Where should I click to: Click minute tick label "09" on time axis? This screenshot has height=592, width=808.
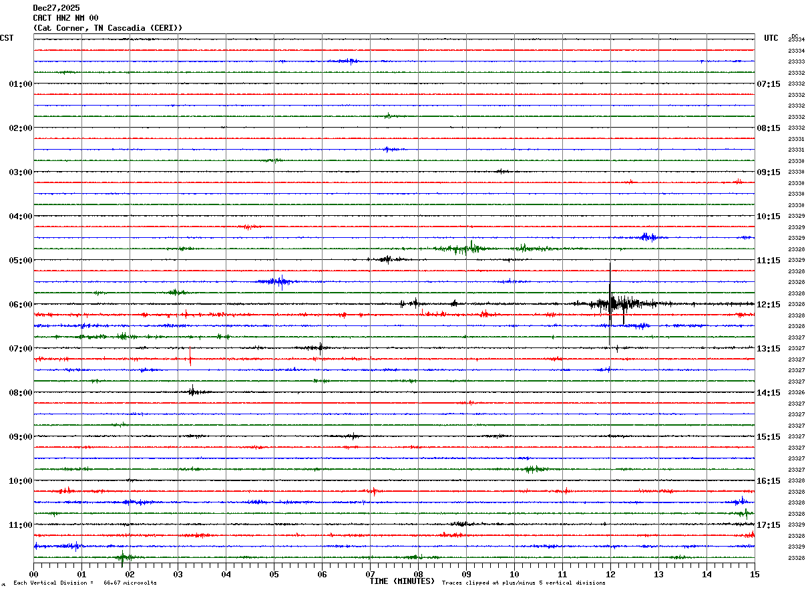pyautogui.click(x=466, y=574)
